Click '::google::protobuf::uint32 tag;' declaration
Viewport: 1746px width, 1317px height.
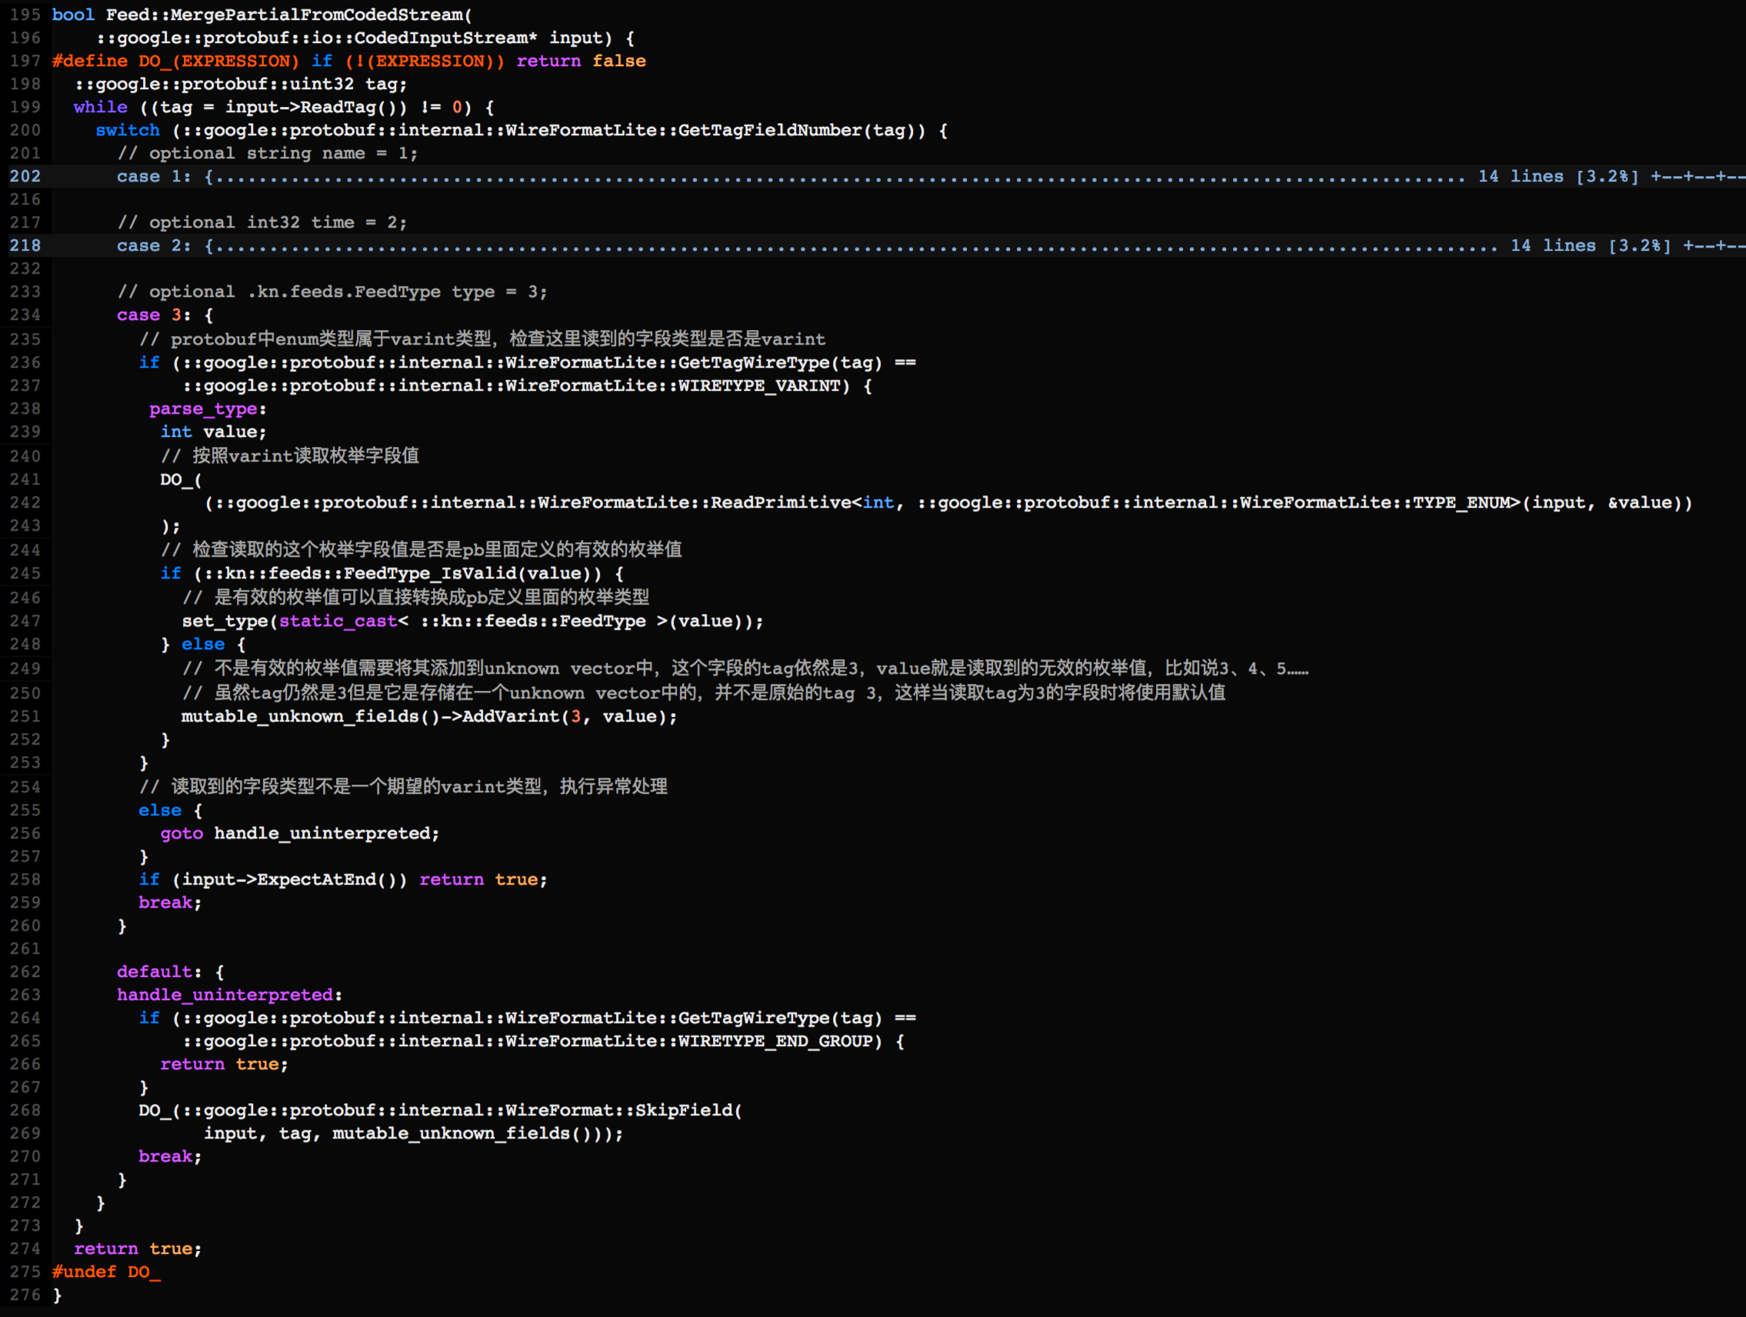click(x=241, y=85)
